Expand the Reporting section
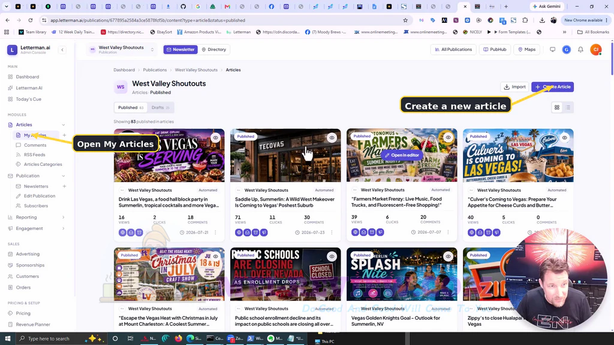Viewport: 614px width, 345px height. click(x=64, y=217)
